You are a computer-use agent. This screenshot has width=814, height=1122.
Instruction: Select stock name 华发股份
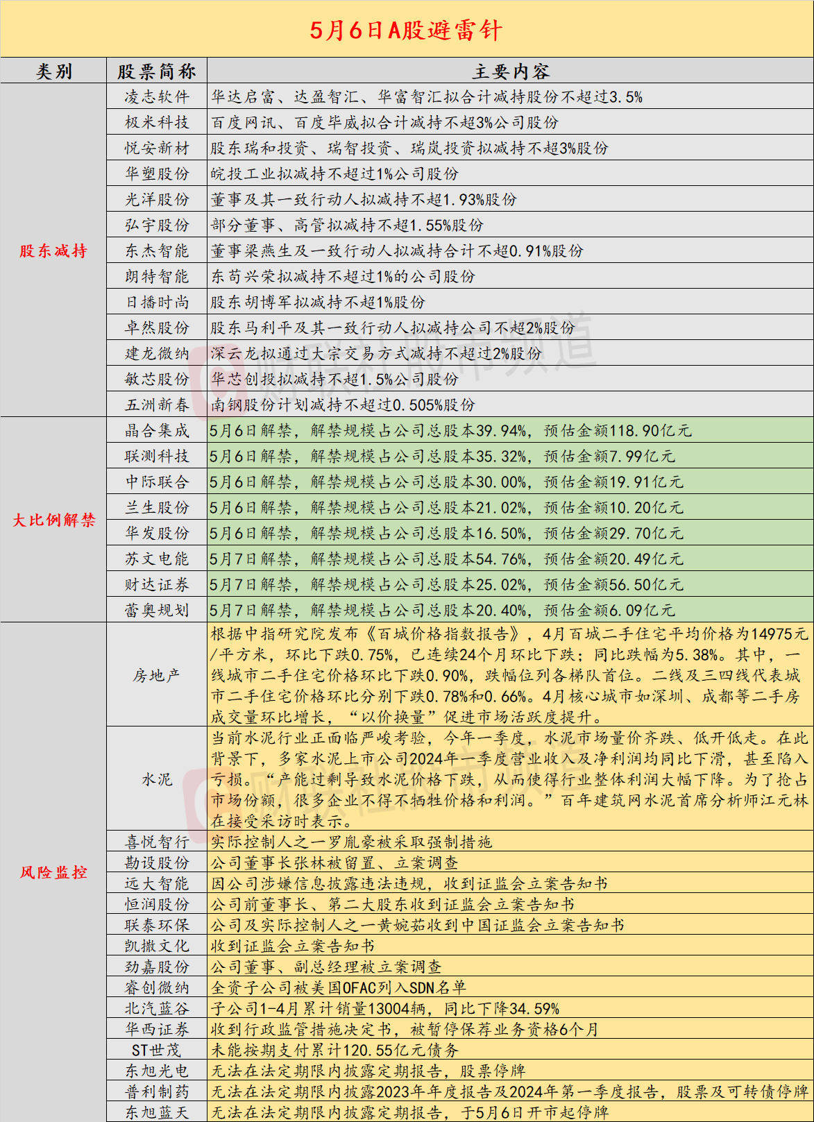(x=157, y=534)
